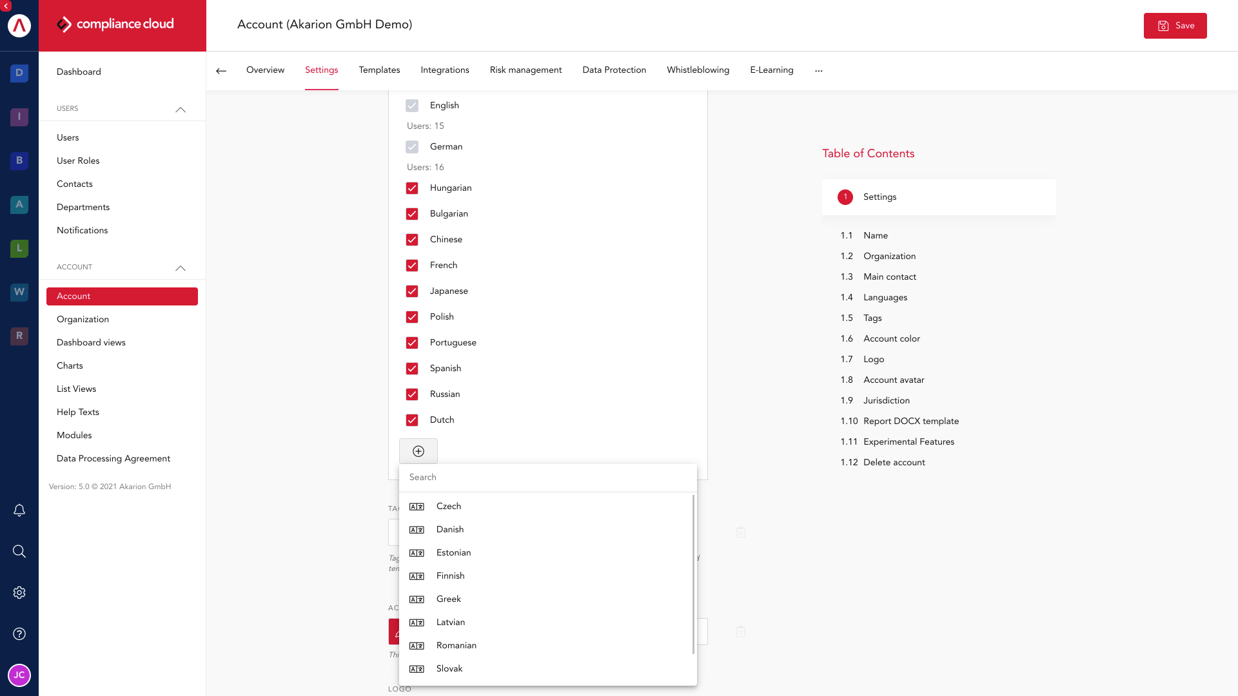Click the JC user avatar

[19, 675]
